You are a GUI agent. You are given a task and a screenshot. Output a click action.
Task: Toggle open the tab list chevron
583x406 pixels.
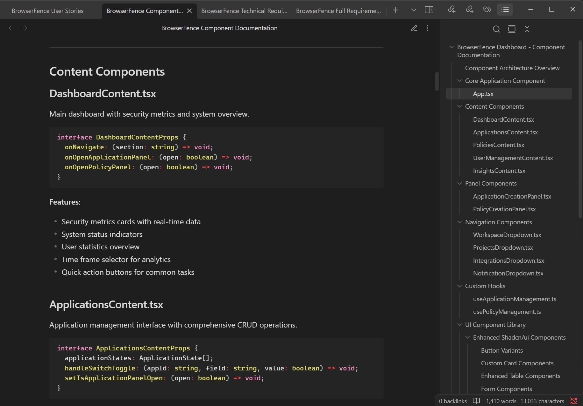(413, 10)
